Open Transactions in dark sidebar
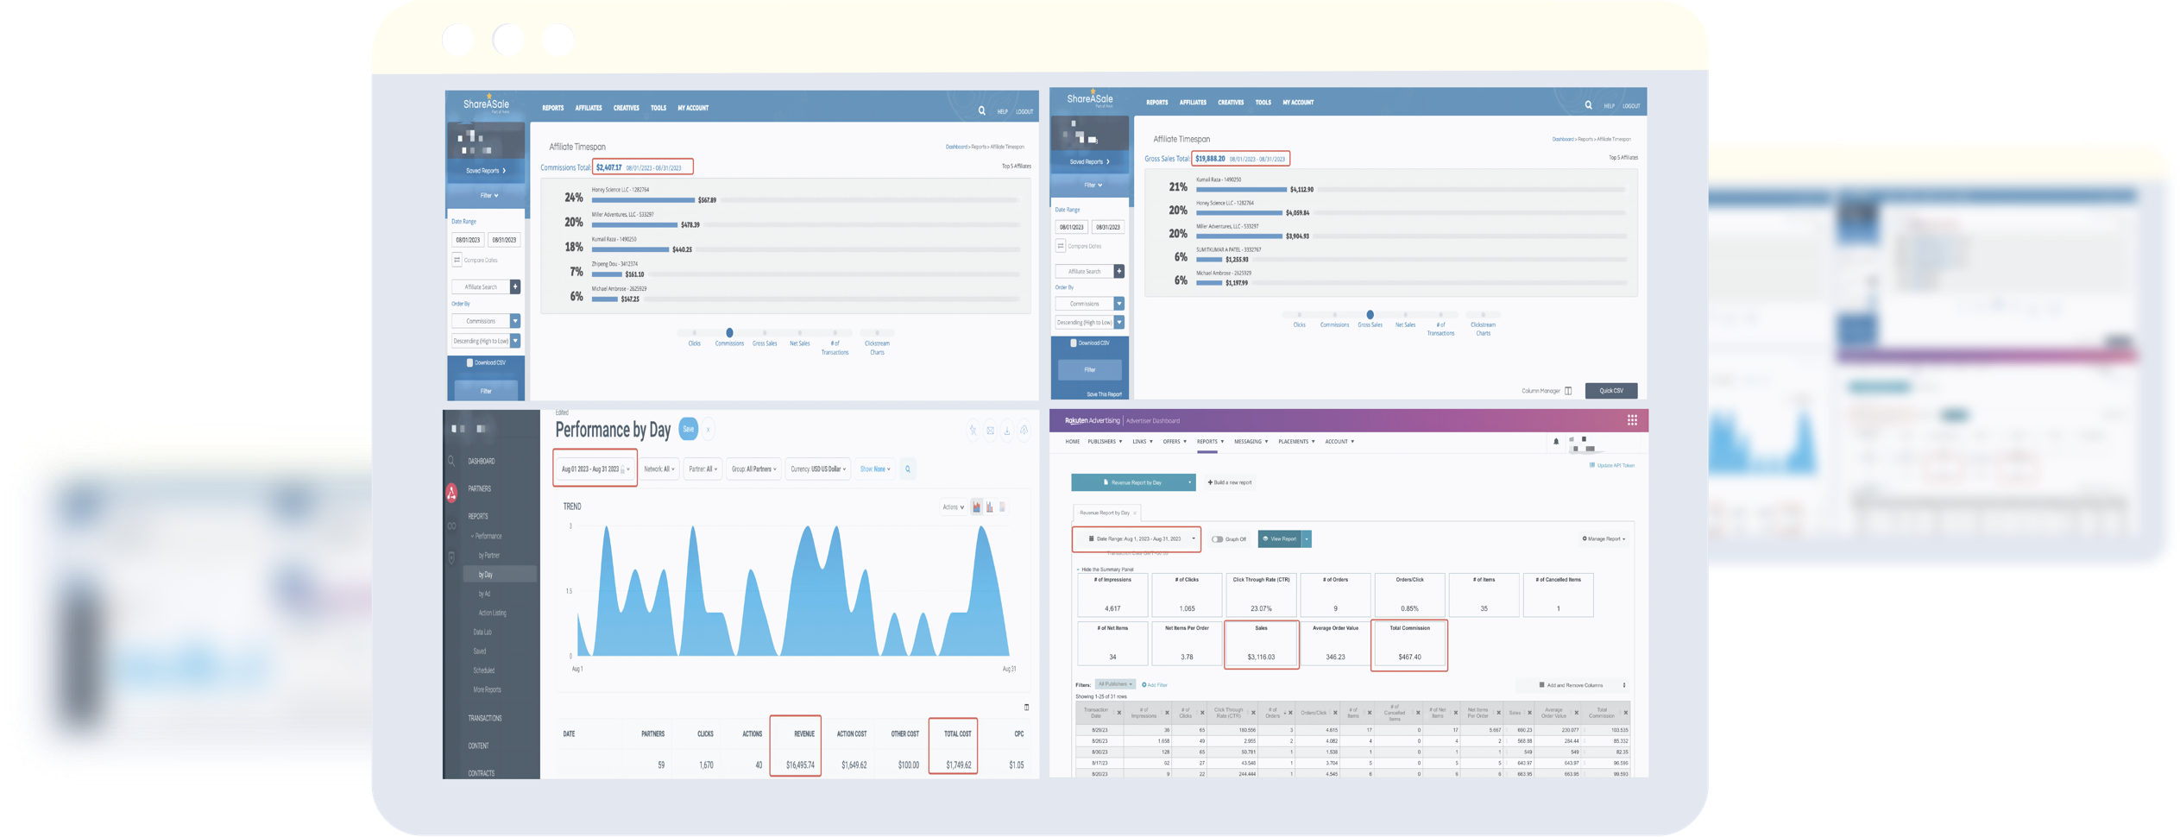This screenshot has height=837, width=2180. click(x=484, y=719)
